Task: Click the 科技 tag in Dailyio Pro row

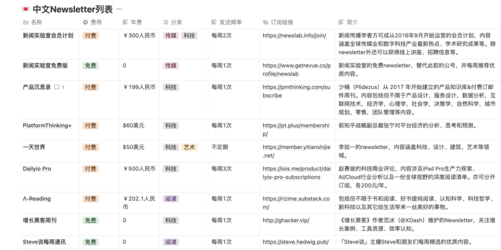Action: [x=171, y=169]
